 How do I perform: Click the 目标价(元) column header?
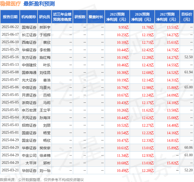pos(187,17)
